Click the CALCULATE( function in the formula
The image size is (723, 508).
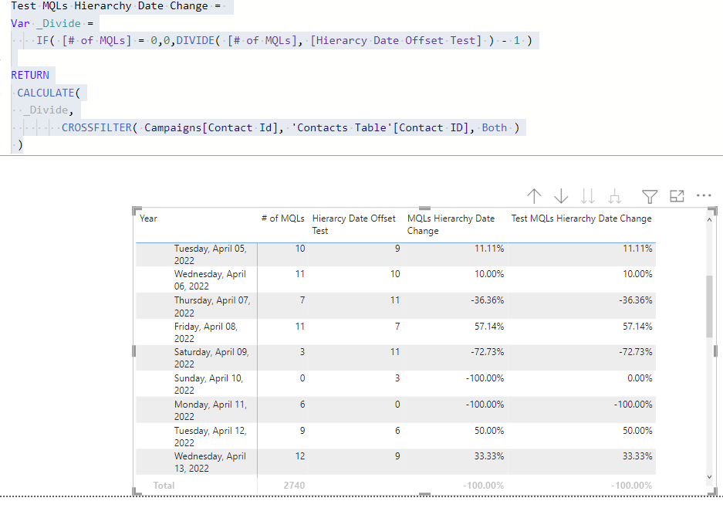pyautogui.click(x=49, y=93)
